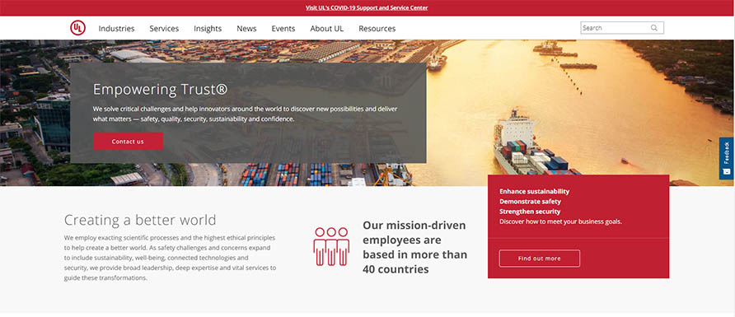Open the Resources menu
Image resolution: width=735 pixels, height=317 pixels.
click(377, 29)
